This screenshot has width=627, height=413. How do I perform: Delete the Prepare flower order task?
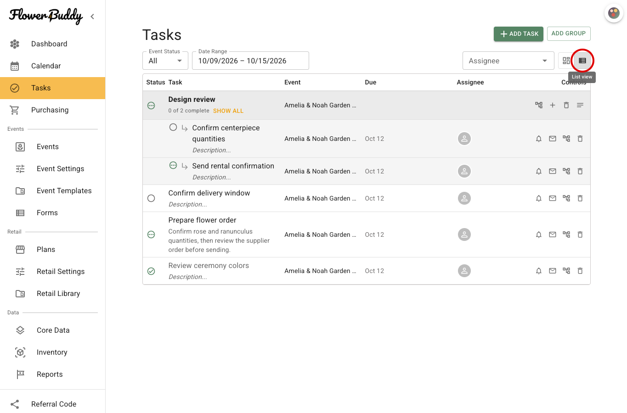580,234
